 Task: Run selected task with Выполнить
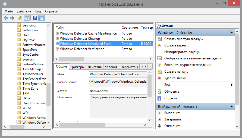coord(172,113)
